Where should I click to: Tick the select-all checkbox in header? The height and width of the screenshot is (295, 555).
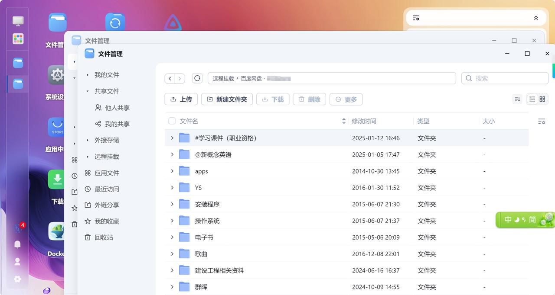[172, 121]
